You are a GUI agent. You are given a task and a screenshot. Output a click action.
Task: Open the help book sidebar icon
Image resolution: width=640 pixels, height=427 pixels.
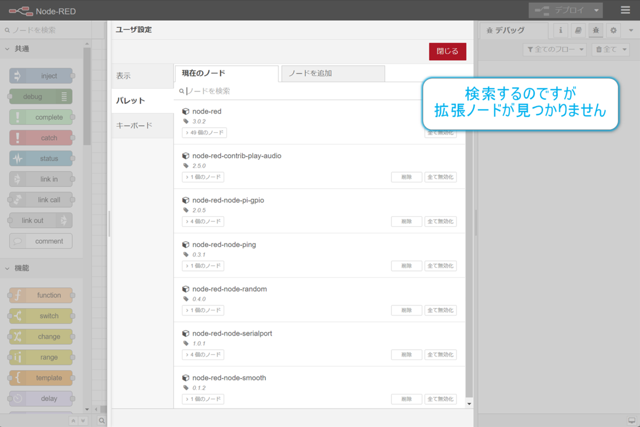point(578,30)
